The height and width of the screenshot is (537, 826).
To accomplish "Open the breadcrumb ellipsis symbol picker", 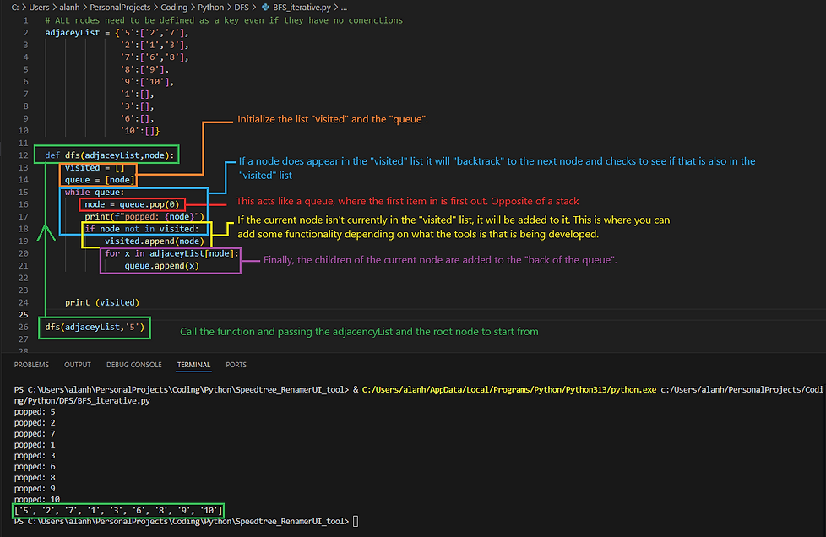I will pos(344,8).
